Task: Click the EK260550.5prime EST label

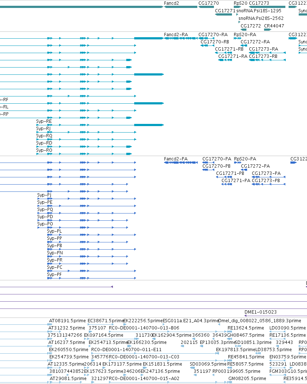Action: point(69,350)
